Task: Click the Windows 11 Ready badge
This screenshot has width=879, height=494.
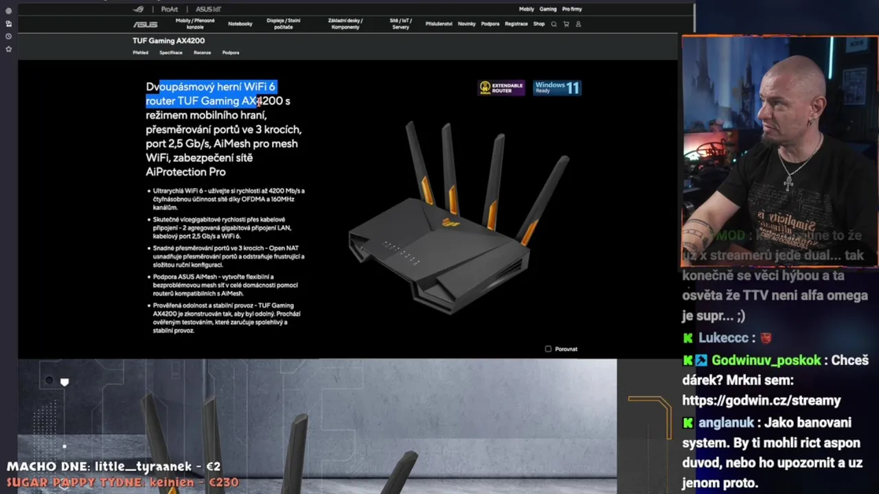Action: coord(557,88)
